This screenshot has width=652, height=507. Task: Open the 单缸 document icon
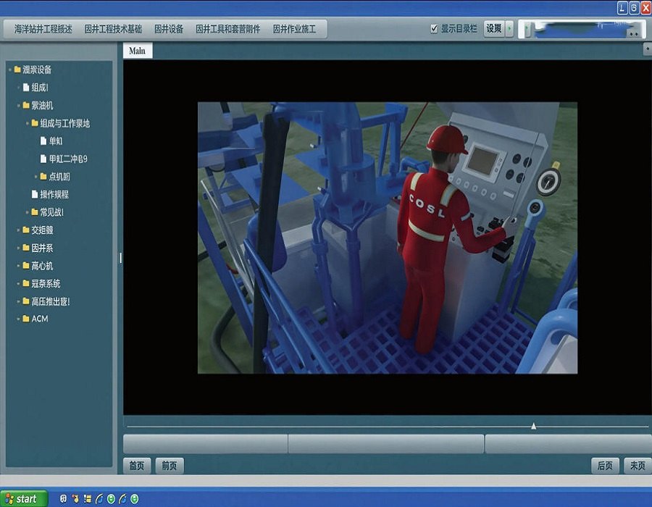(43, 141)
